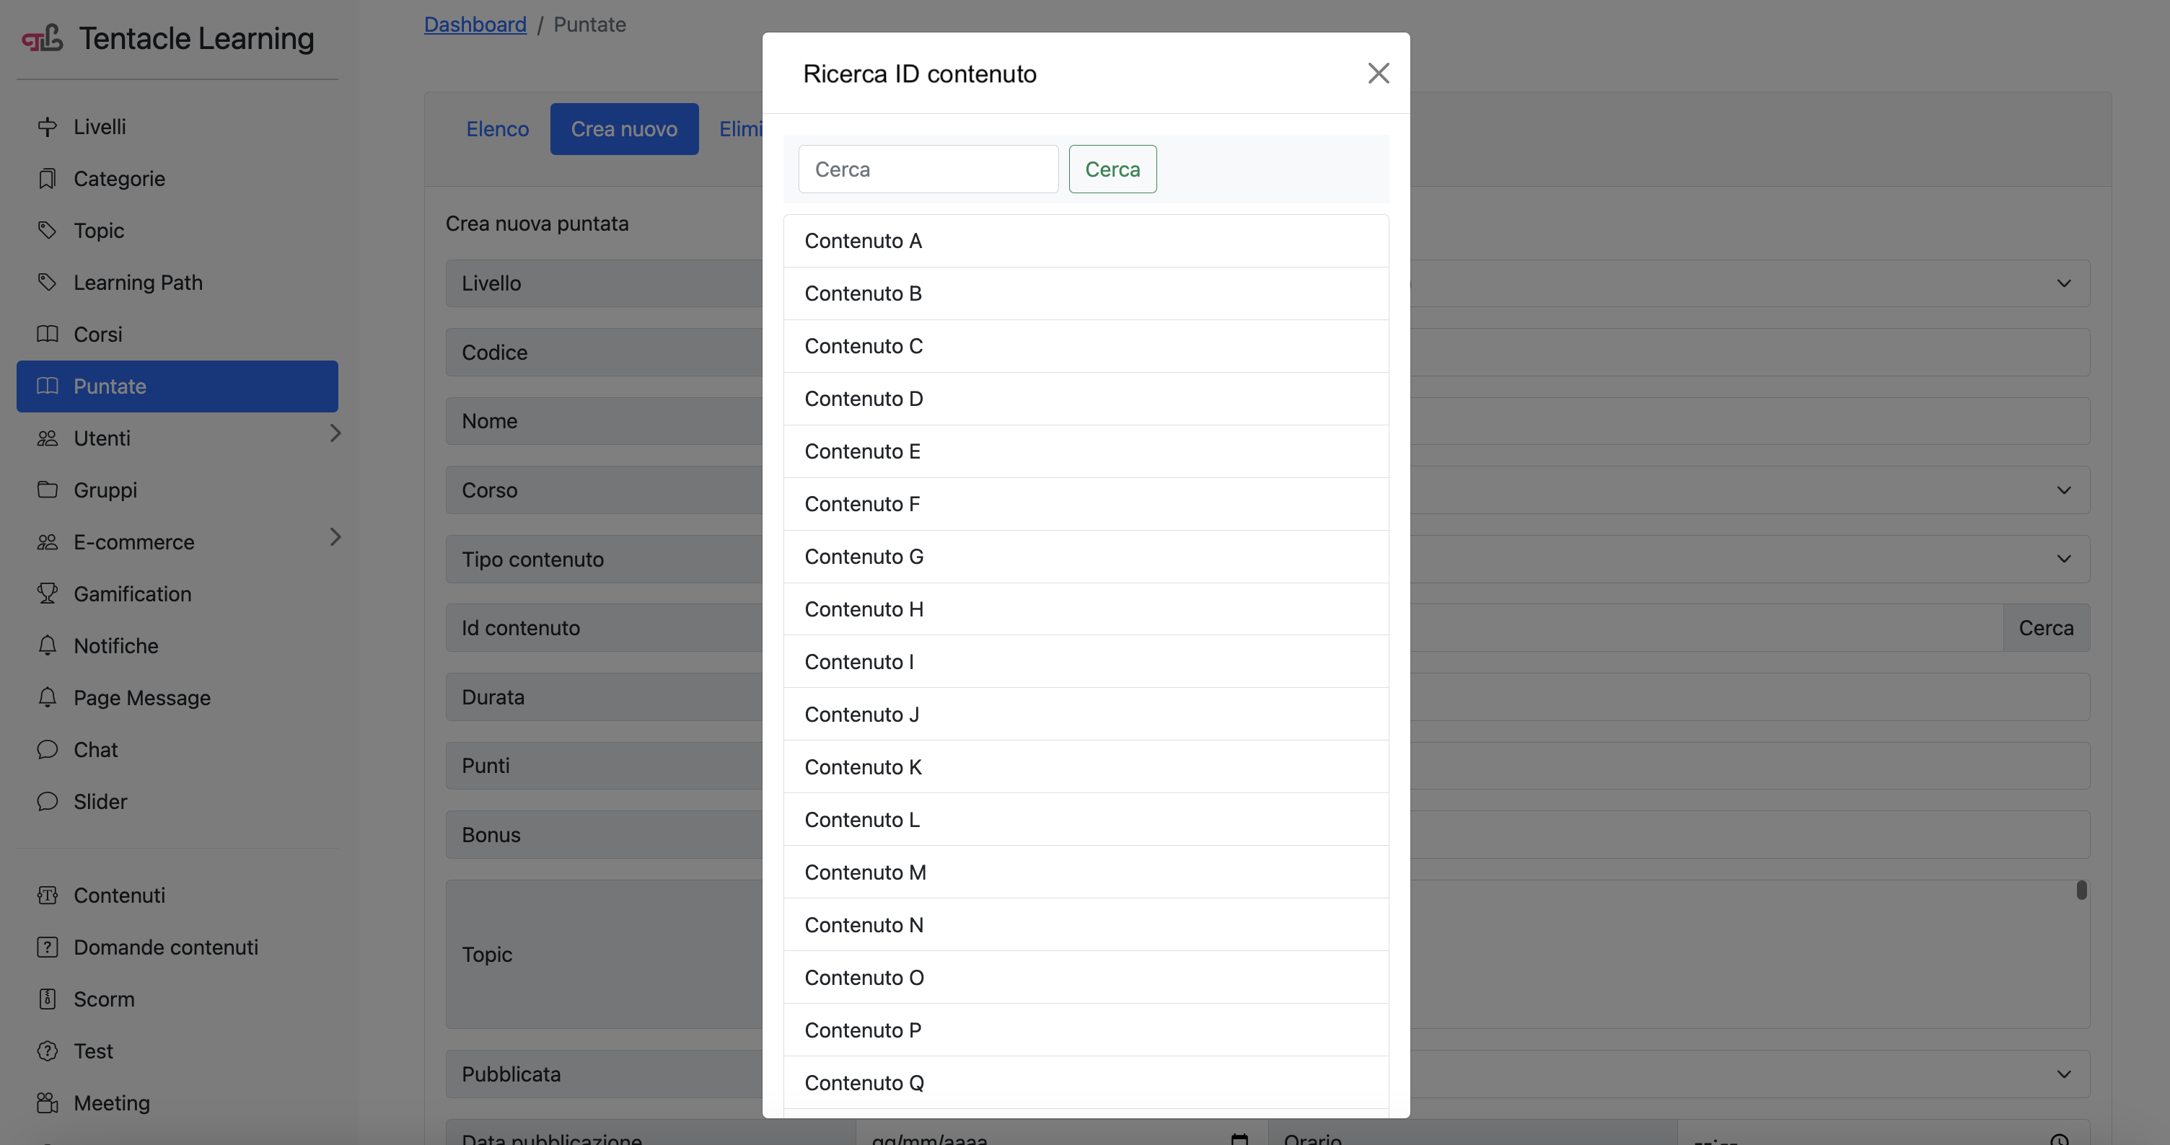
Task: Click the speech bubble icon beside Chat
Action: click(47, 749)
